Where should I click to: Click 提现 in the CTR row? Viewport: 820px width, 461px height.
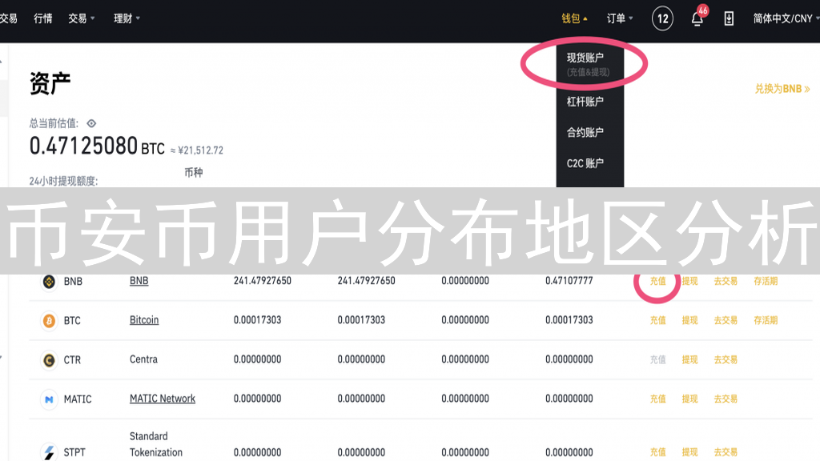(689, 359)
